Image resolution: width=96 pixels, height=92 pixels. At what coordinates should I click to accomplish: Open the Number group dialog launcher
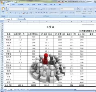click(74, 16)
